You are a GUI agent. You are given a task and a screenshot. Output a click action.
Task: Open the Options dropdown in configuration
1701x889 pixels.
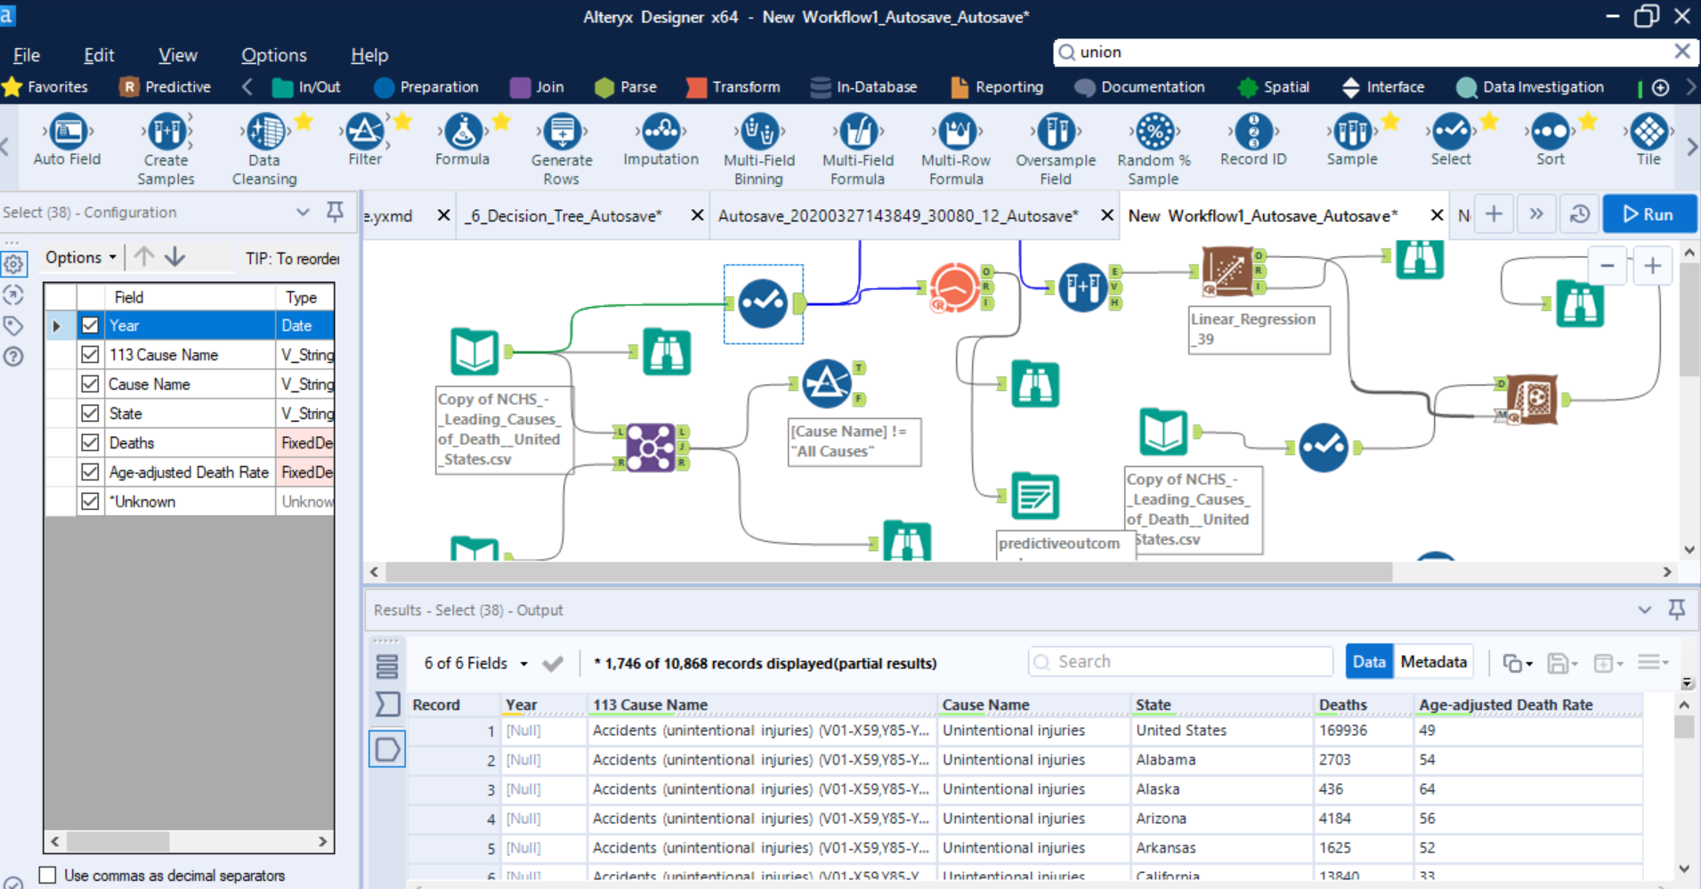pos(81,257)
